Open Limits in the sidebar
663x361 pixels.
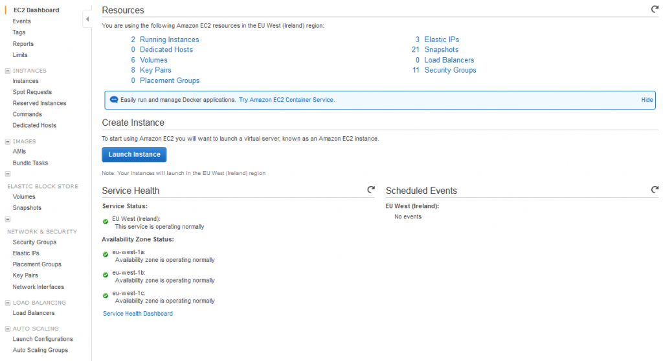tap(20, 55)
